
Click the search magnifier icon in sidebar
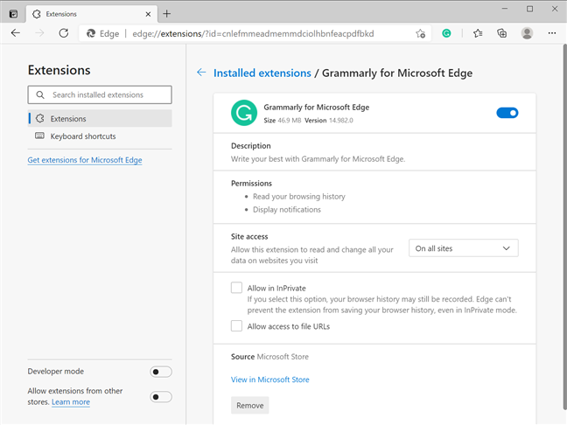(x=40, y=94)
